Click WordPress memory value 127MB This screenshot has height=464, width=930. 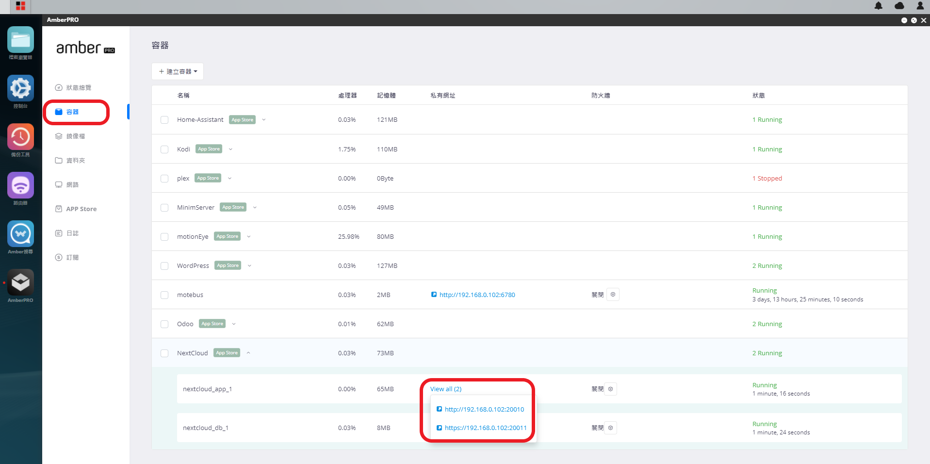pos(387,265)
